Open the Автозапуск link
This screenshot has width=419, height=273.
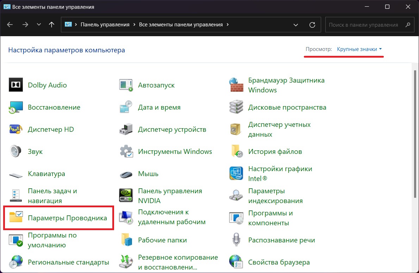[156, 85]
